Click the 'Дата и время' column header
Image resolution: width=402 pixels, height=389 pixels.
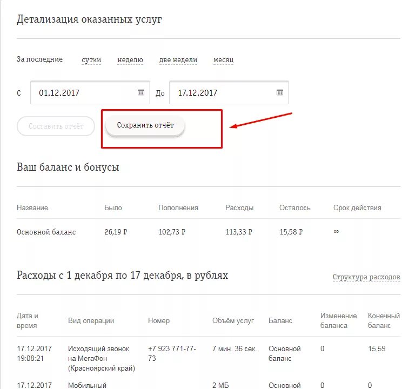point(28,321)
